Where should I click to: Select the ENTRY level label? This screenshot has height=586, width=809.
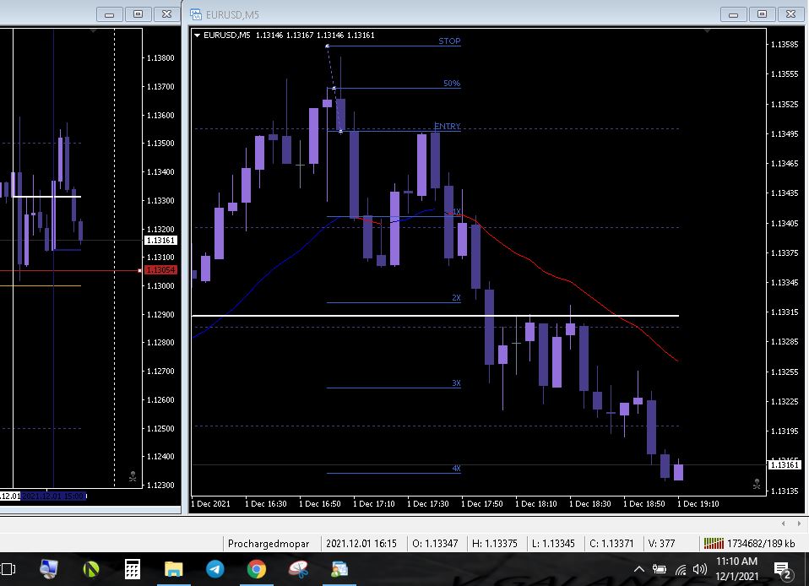[447, 126]
